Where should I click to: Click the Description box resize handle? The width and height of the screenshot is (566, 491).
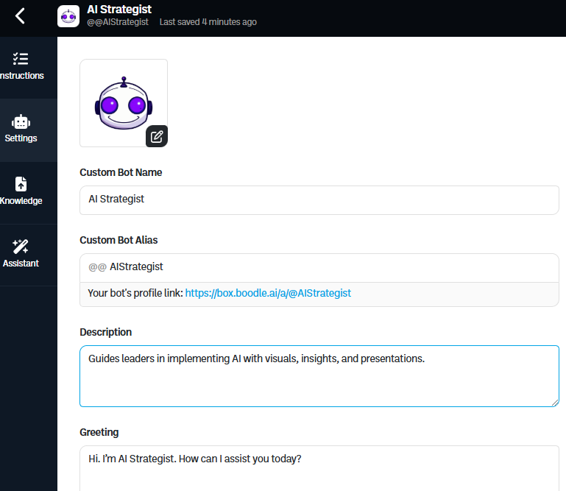click(555, 402)
